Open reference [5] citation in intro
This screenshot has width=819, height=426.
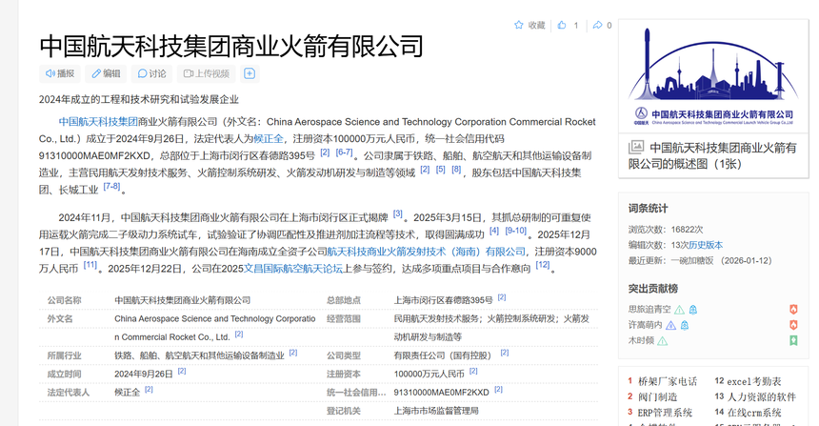[x=441, y=170]
